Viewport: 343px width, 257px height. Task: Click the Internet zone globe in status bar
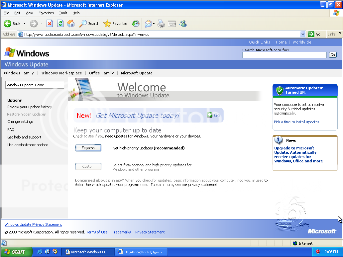tap(295, 243)
